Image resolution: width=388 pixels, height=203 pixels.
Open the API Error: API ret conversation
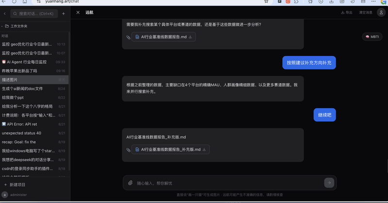click(34, 124)
